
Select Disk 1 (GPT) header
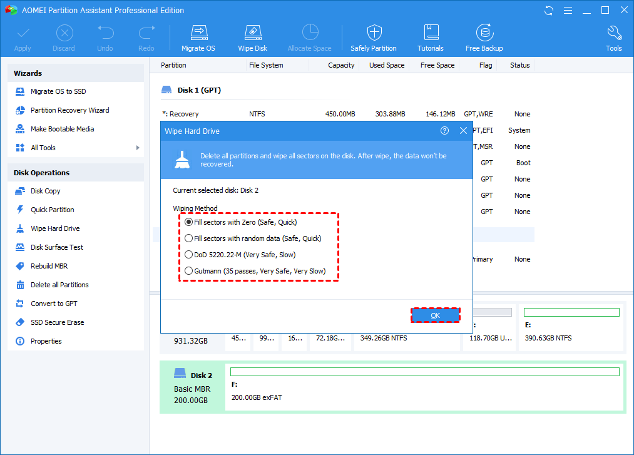tap(200, 90)
